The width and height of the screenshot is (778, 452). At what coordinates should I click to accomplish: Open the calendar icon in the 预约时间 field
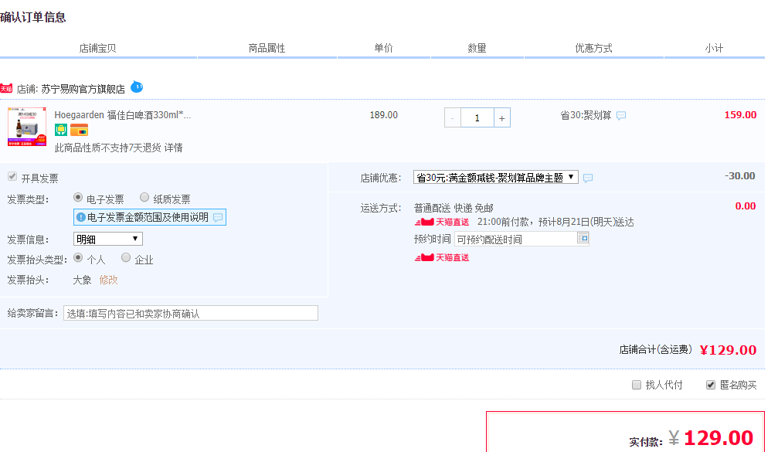pyautogui.click(x=583, y=238)
